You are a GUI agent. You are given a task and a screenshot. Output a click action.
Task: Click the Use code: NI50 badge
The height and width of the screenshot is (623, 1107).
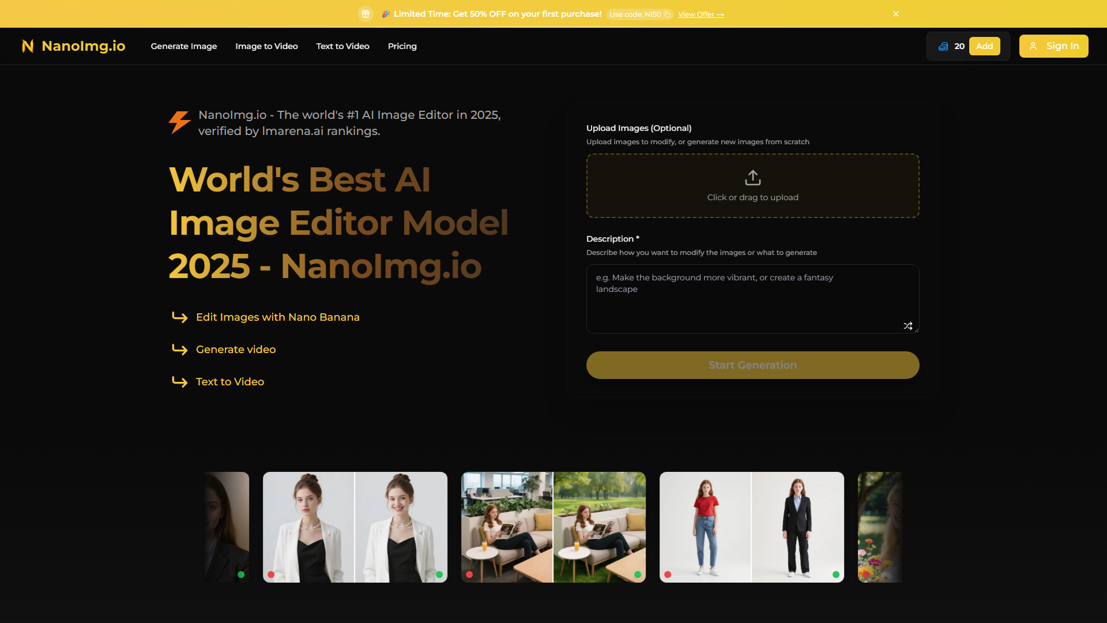(639, 14)
